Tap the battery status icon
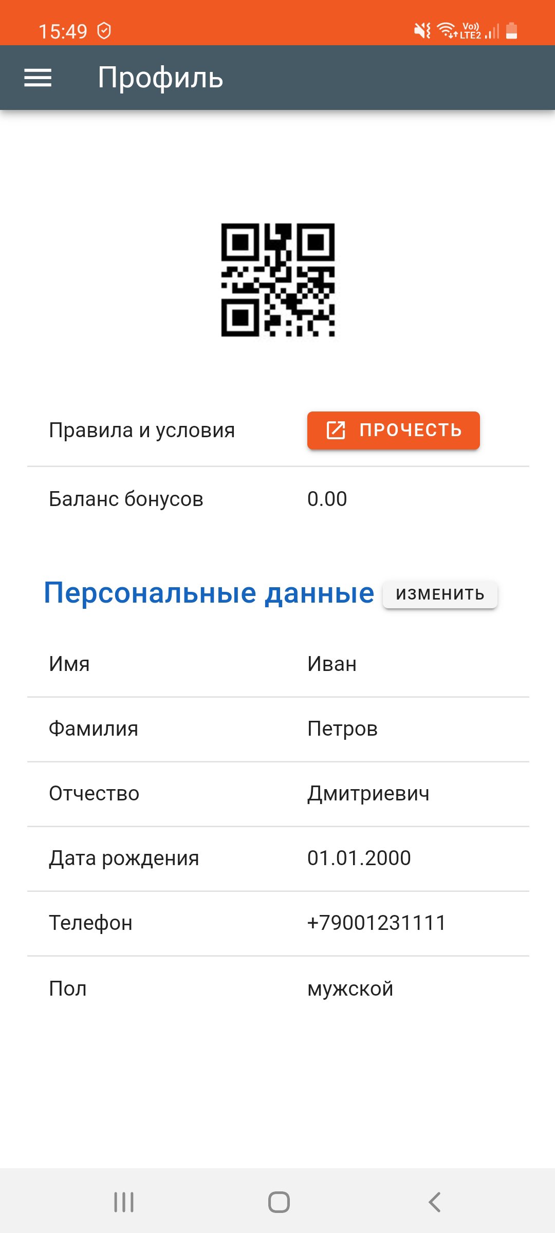Viewport: 555px width, 1233px height. [x=511, y=31]
